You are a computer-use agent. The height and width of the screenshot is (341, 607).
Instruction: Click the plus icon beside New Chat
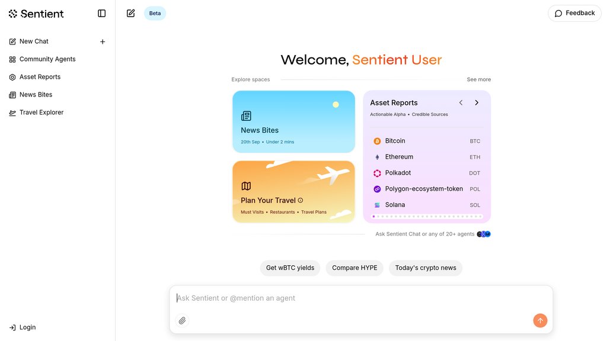point(103,42)
